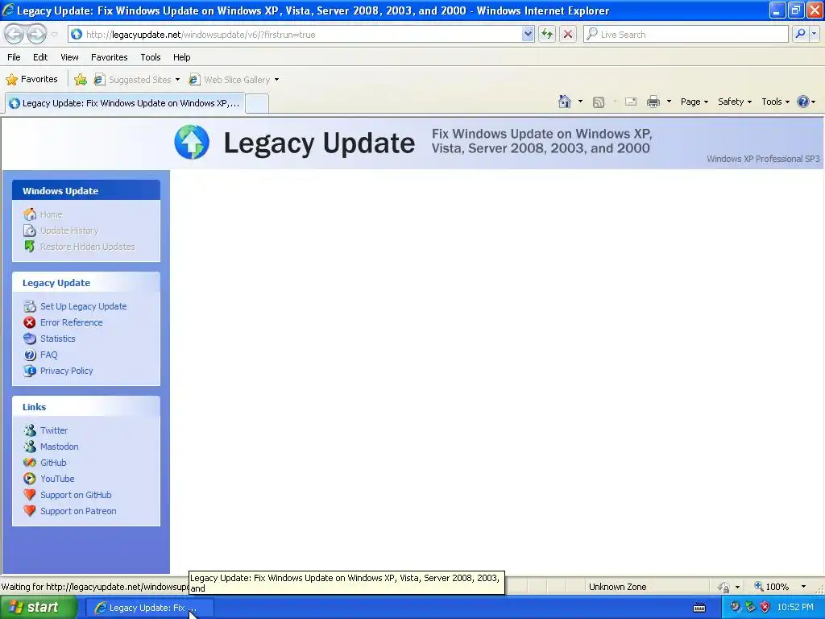Open the recent pages dropdown arrow

[54, 35]
